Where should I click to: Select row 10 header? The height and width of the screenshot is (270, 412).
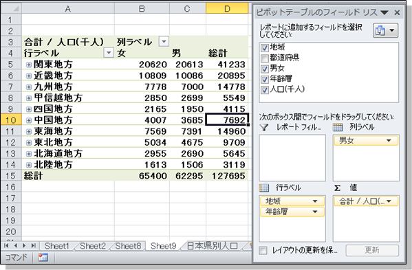11,120
